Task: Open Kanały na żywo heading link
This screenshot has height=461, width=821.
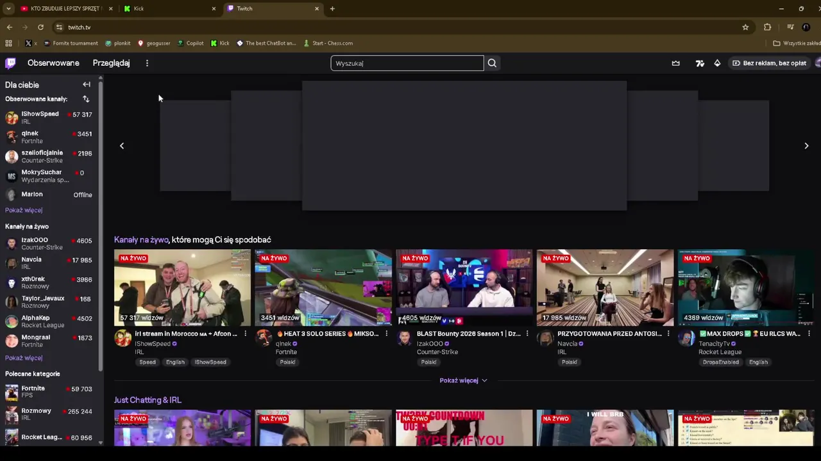Action: pyautogui.click(x=141, y=239)
